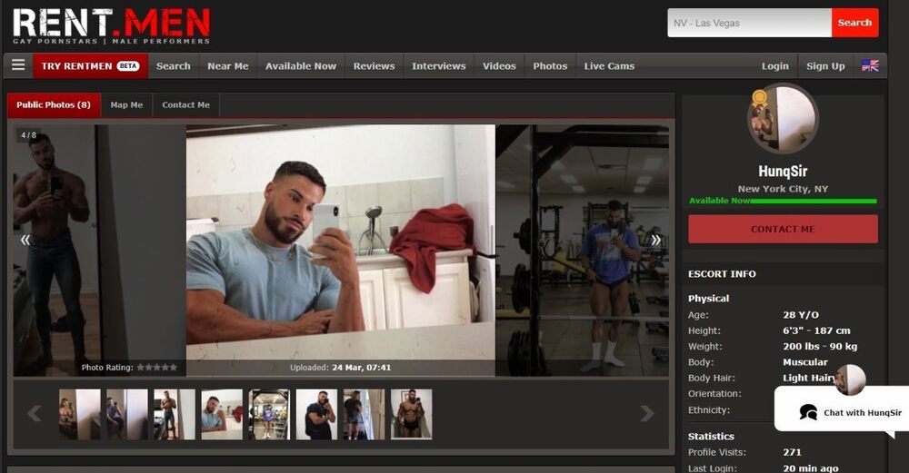Switch to the Map Me tab
Viewport: 909px width, 473px height.
126,105
